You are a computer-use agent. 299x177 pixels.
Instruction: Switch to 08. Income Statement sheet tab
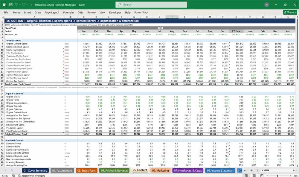220,170
